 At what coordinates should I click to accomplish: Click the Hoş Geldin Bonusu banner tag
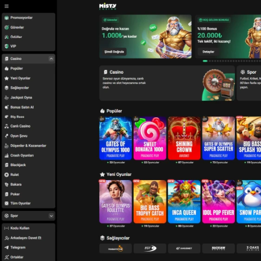click(214, 20)
